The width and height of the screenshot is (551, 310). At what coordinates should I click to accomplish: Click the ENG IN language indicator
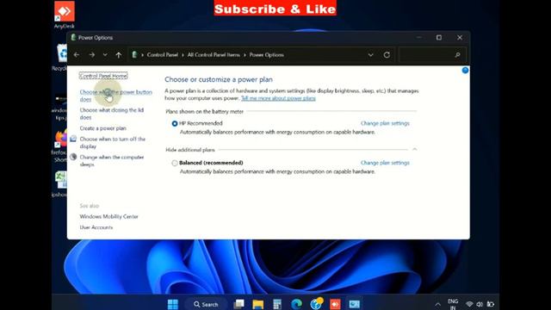point(453,304)
